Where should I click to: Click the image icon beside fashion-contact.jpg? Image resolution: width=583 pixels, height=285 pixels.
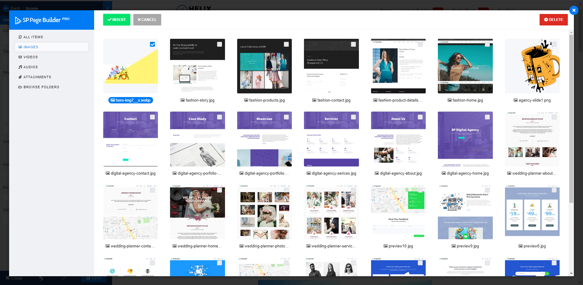coord(314,100)
